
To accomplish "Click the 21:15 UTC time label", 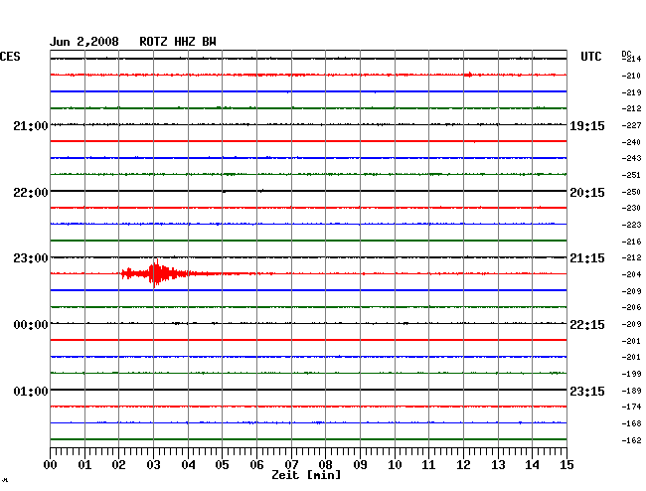I will click(x=587, y=258).
